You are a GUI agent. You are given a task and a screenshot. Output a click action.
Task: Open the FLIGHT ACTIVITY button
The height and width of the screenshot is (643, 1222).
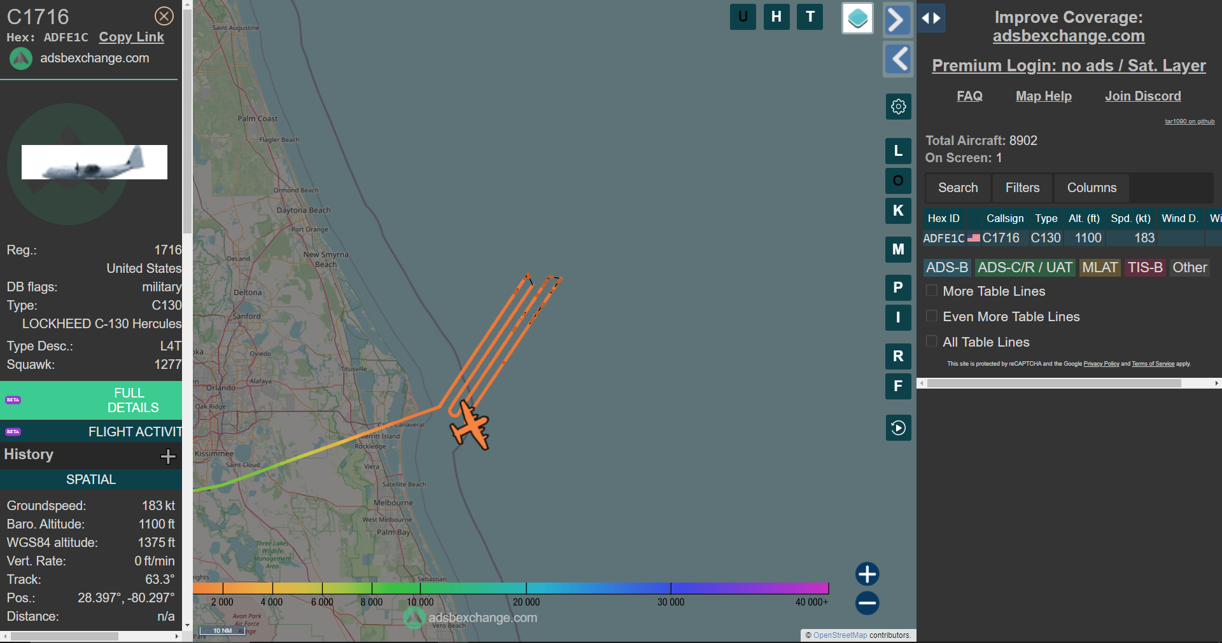point(91,432)
